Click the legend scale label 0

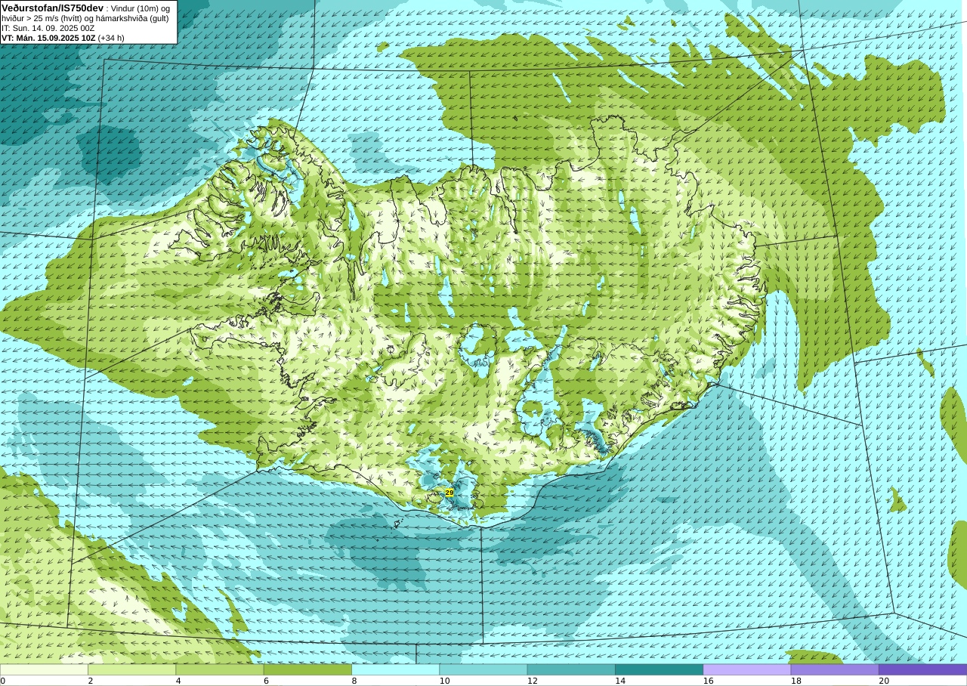[3, 681]
